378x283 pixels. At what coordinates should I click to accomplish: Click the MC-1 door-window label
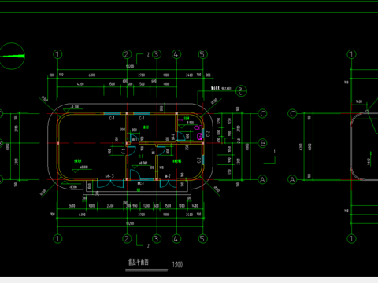pyautogui.click(x=140, y=183)
